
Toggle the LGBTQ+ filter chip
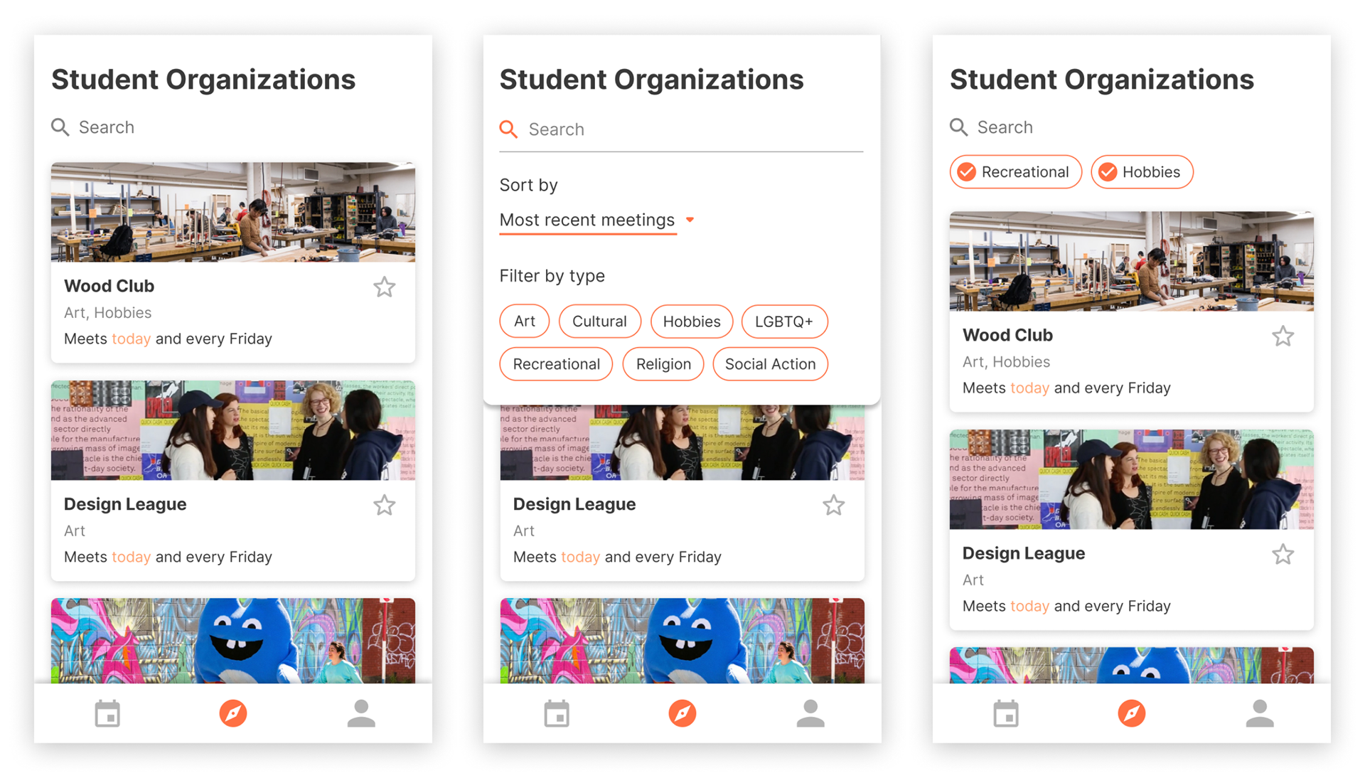(x=784, y=321)
